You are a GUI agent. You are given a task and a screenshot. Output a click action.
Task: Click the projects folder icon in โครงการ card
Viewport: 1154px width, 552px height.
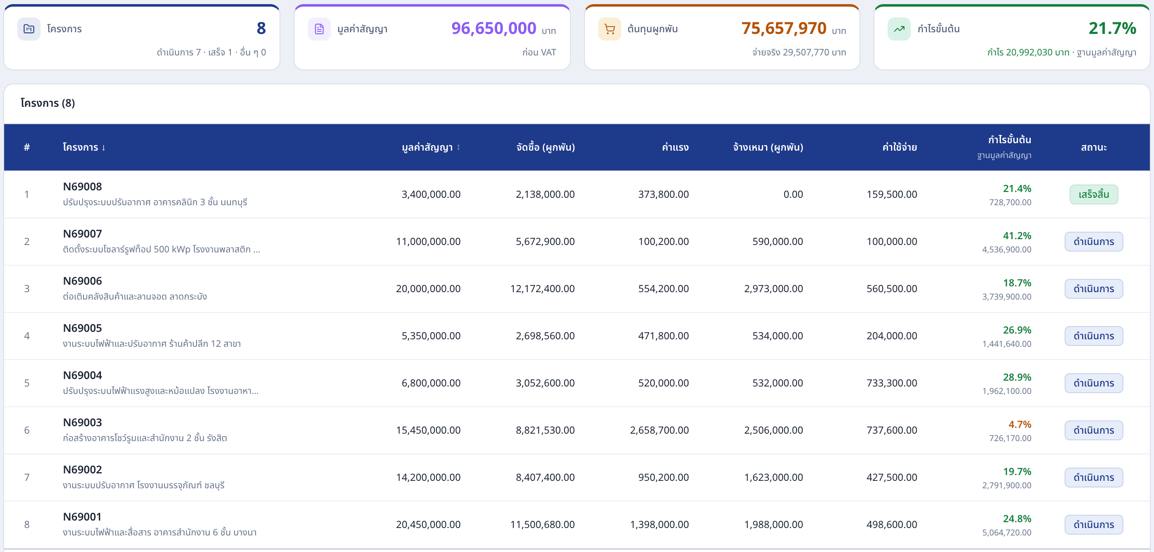(29, 29)
